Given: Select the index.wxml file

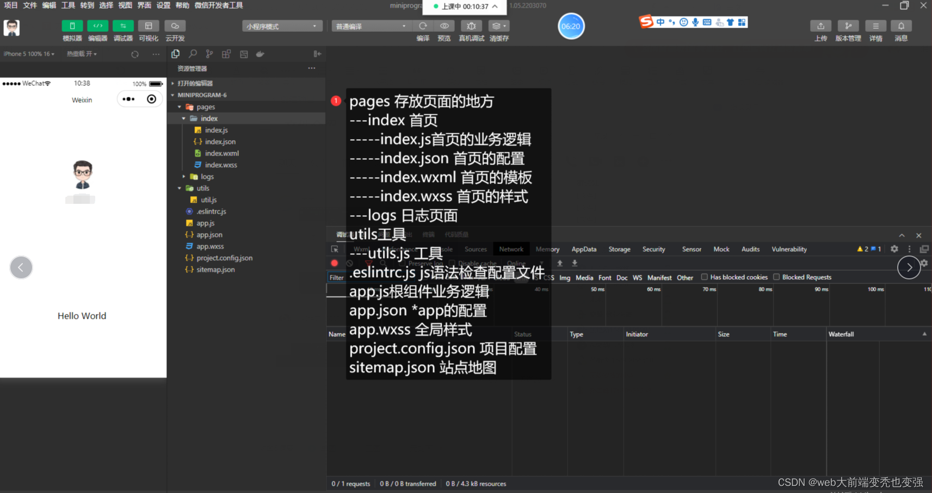Looking at the screenshot, I should point(220,153).
